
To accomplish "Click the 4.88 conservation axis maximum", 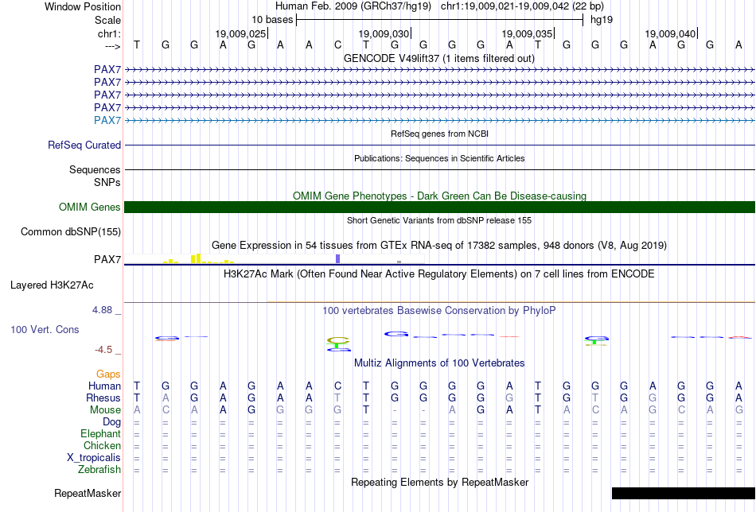I will (x=102, y=310).
